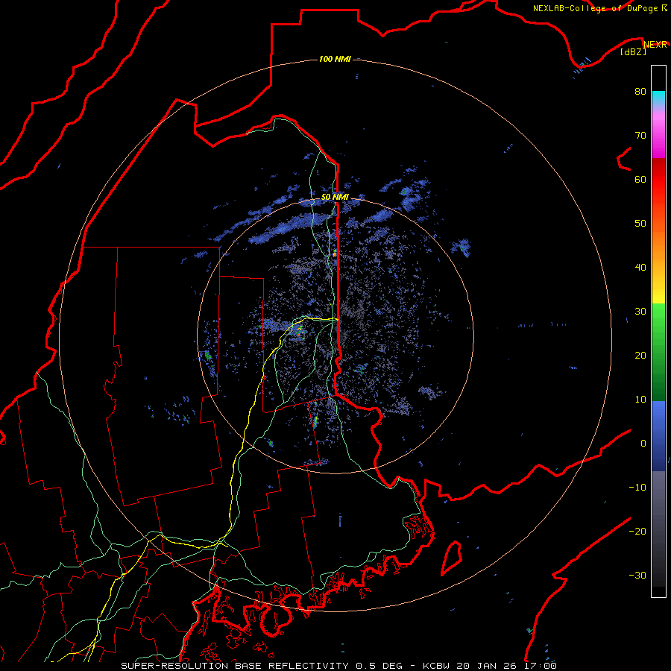Click the blue segment of the color bar
671x671 pixels.
pyautogui.click(x=658, y=435)
